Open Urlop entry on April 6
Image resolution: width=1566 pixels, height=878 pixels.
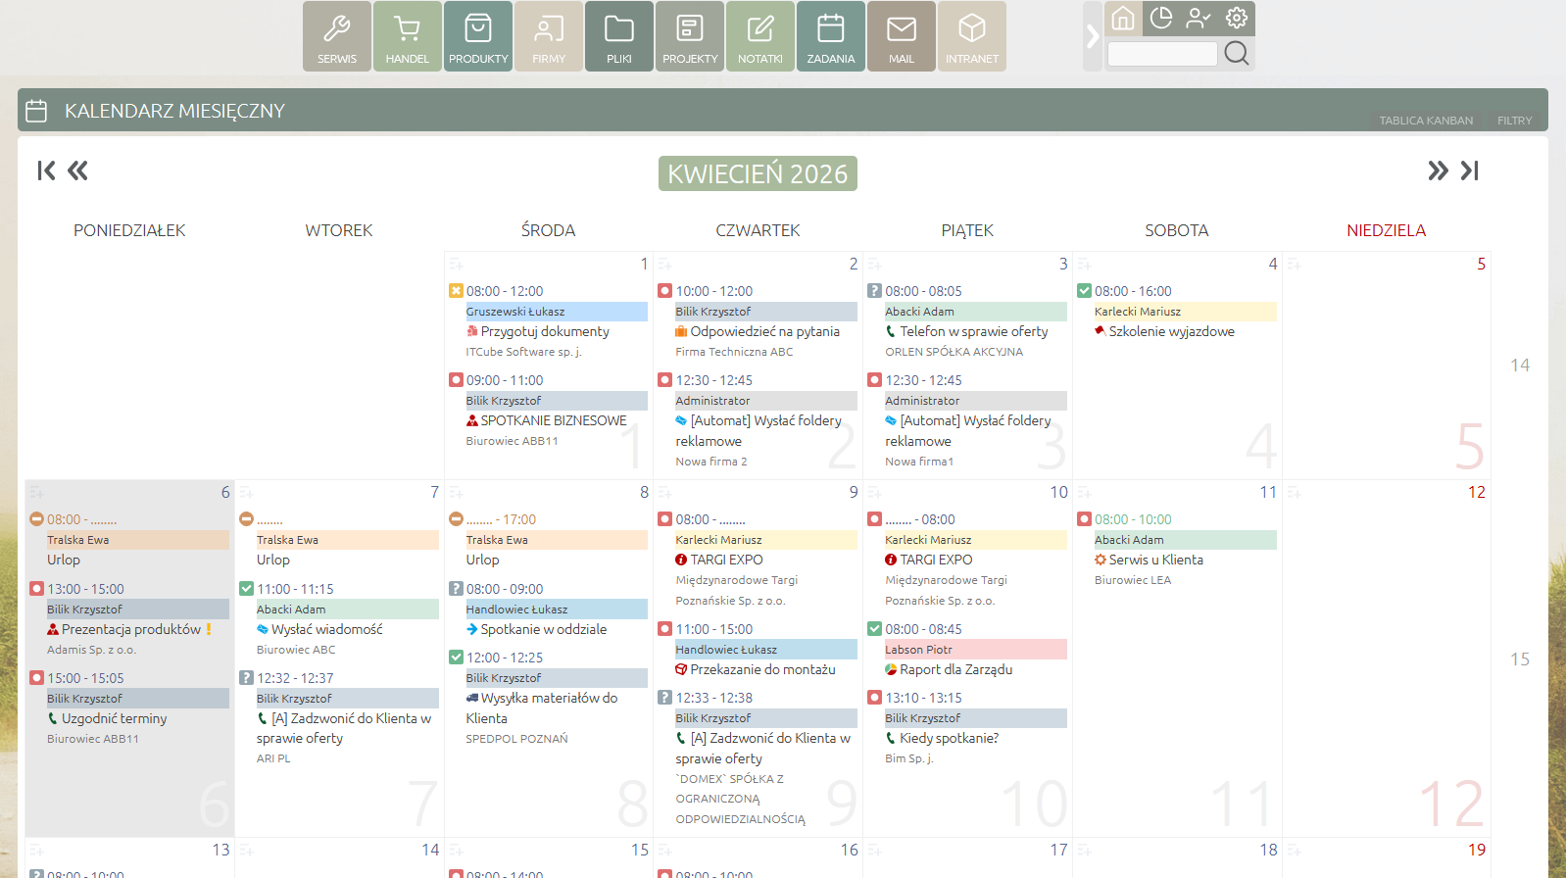tap(64, 560)
